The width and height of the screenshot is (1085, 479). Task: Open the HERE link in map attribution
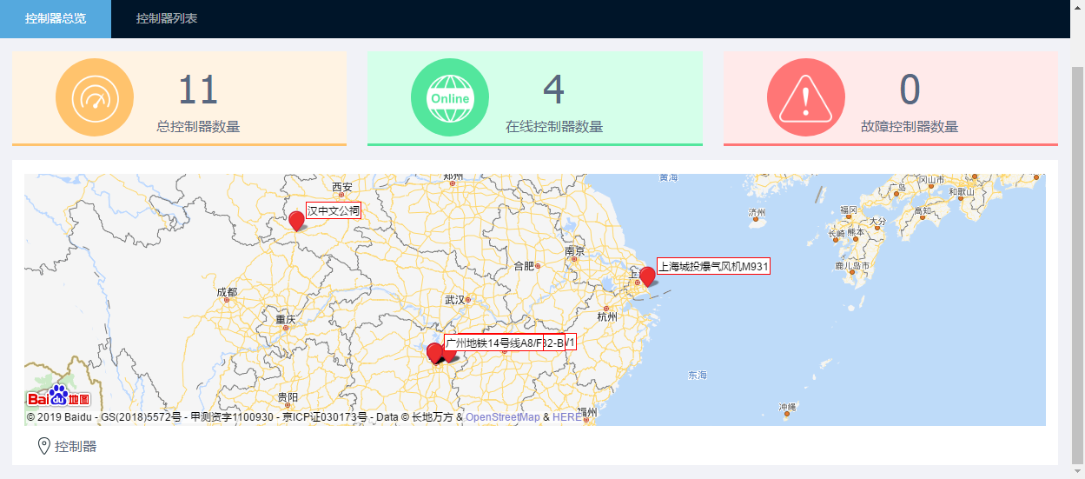tap(566, 417)
